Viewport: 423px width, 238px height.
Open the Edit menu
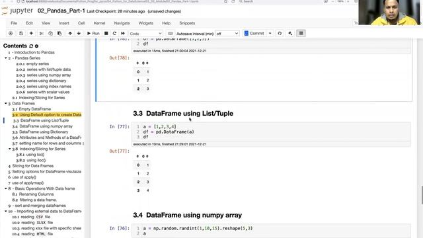29,23
